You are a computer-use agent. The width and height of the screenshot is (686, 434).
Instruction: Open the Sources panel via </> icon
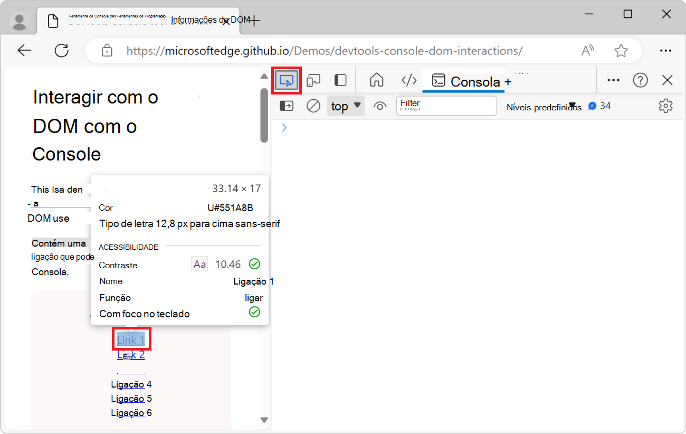click(408, 80)
